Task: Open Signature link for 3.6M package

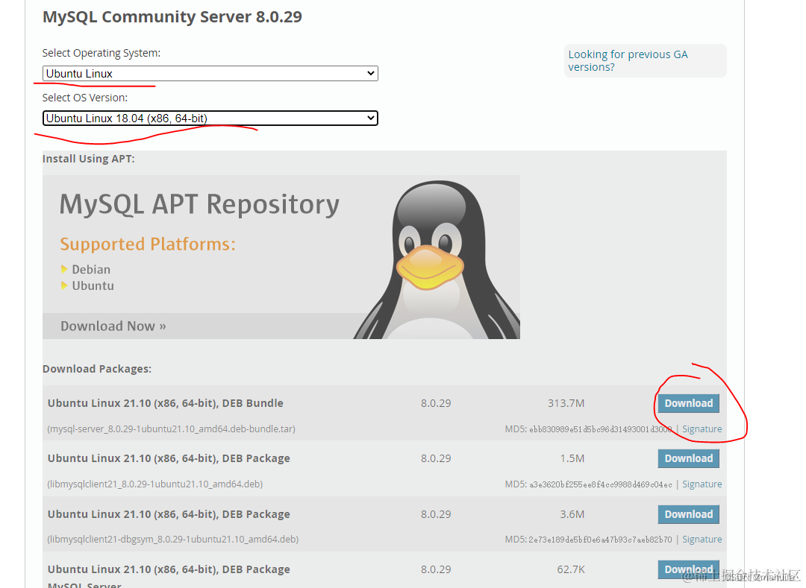Action: [x=702, y=540]
